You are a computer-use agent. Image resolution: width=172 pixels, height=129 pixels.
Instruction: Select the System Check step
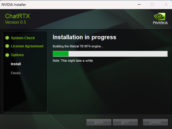23,38
